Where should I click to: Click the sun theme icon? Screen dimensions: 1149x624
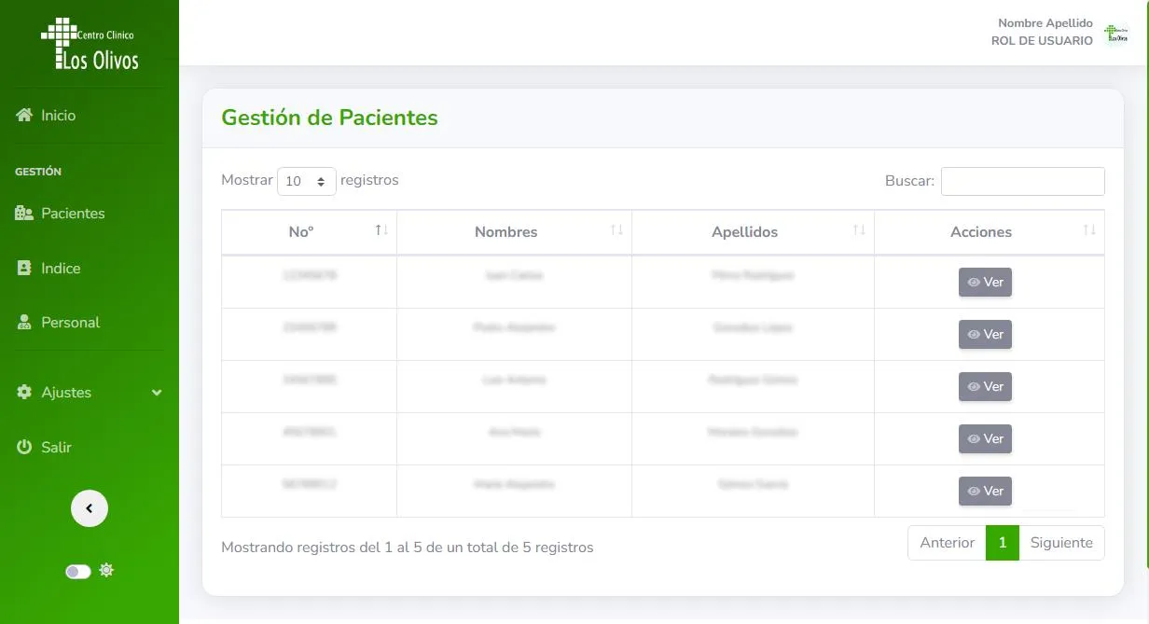[x=106, y=570]
